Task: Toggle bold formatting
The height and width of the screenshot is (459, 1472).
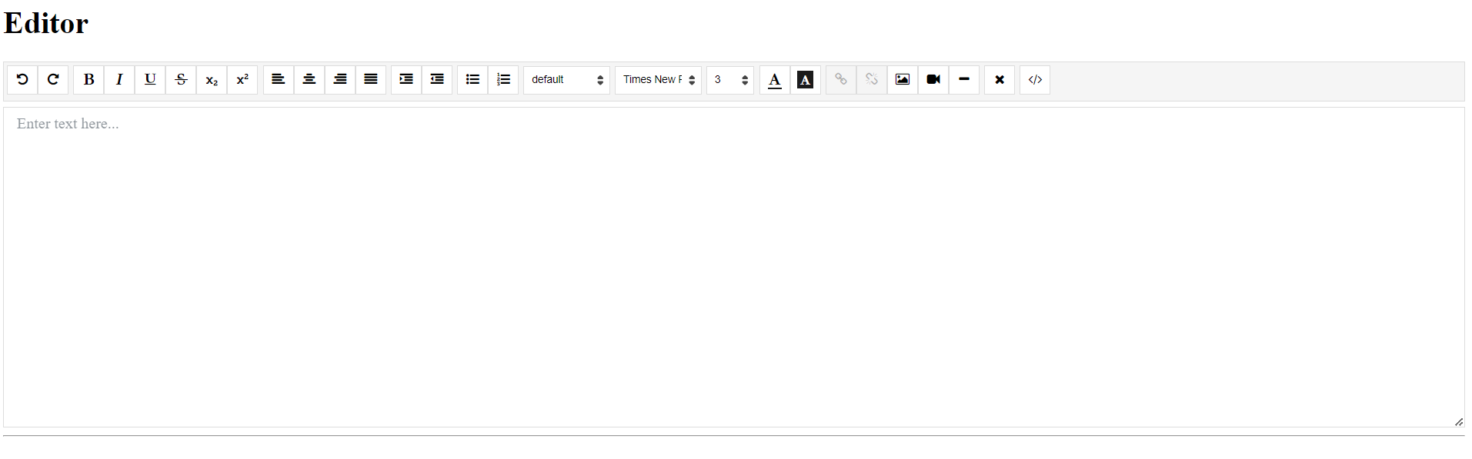Action: coord(88,79)
